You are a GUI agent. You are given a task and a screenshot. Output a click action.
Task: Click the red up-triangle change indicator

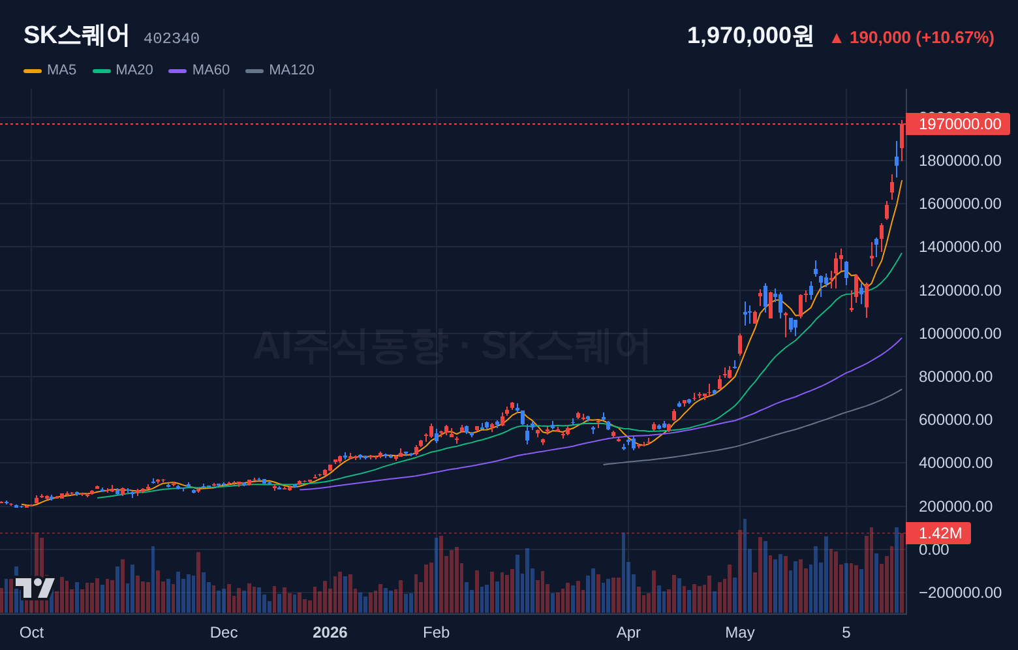[837, 39]
